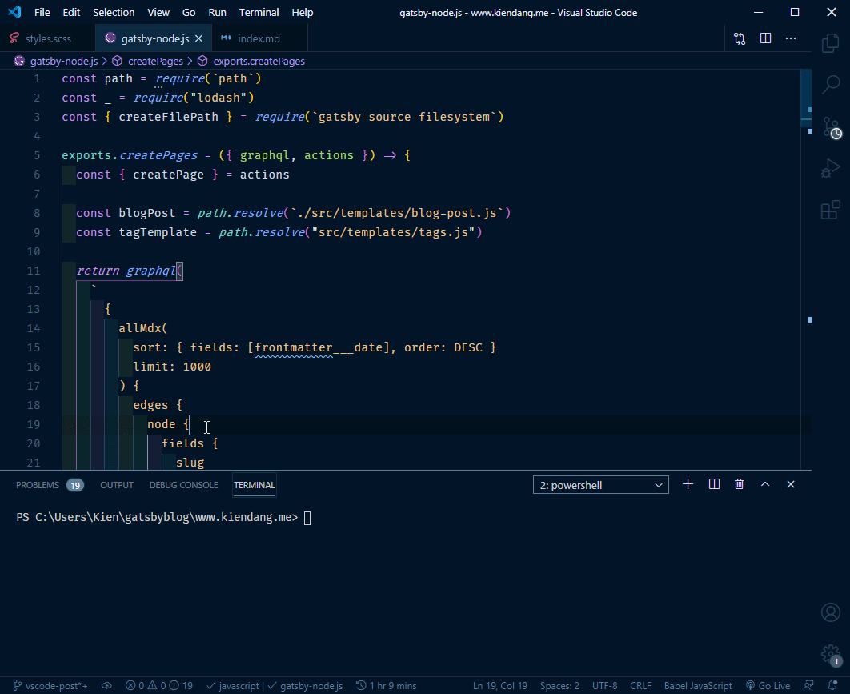This screenshot has height=694, width=850.
Task: Click the word tagTemplate on line 9
Action: point(158,232)
